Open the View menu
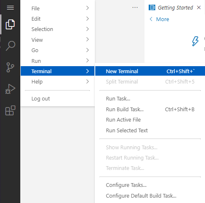The width and height of the screenshot is (205, 203). coord(58,40)
